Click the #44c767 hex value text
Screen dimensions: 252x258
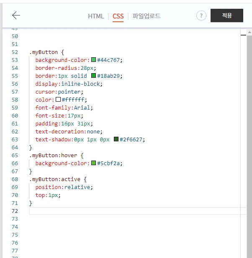point(108,60)
